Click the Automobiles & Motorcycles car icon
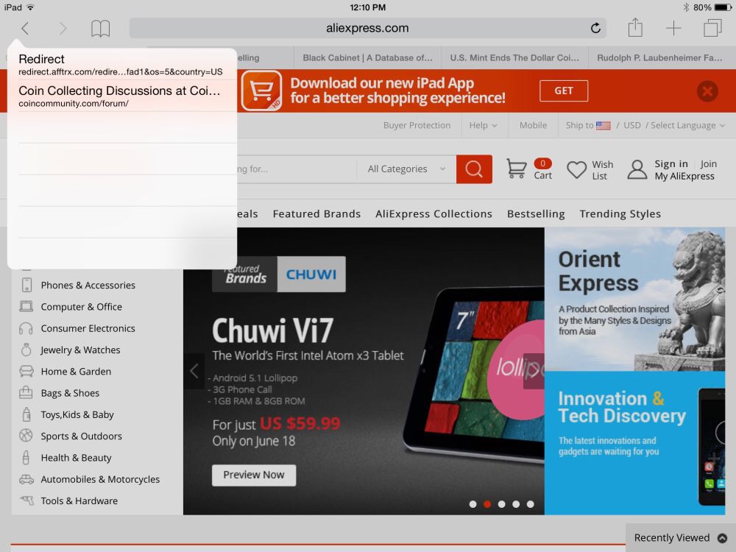Image resolution: width=736 pixels, height=552 pixels. [26, 479]
